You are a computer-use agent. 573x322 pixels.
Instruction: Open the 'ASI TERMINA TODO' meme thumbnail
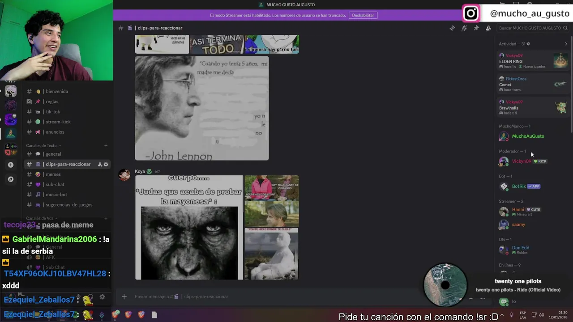(x=217, y=45)
